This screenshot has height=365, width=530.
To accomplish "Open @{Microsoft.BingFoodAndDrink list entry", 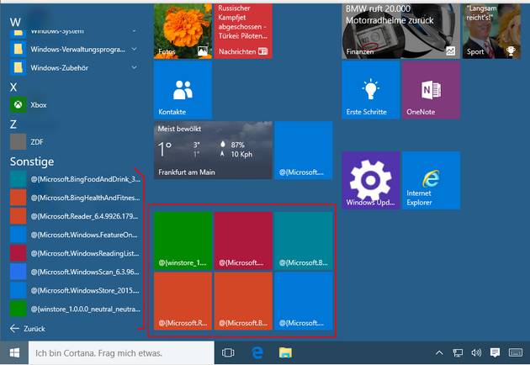I will coord(75,179).
